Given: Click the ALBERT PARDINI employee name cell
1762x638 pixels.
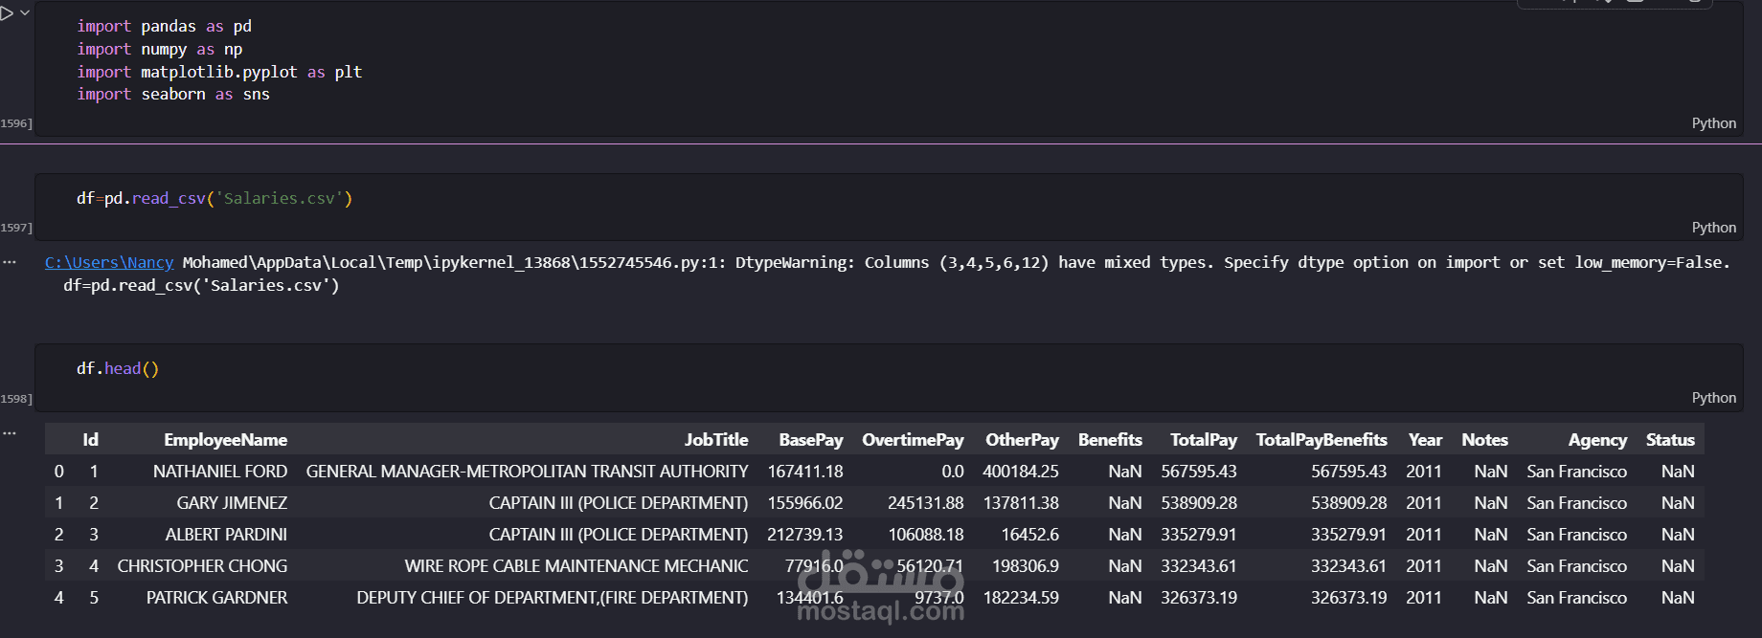Looking at the screenshot, I should point(226,535).
